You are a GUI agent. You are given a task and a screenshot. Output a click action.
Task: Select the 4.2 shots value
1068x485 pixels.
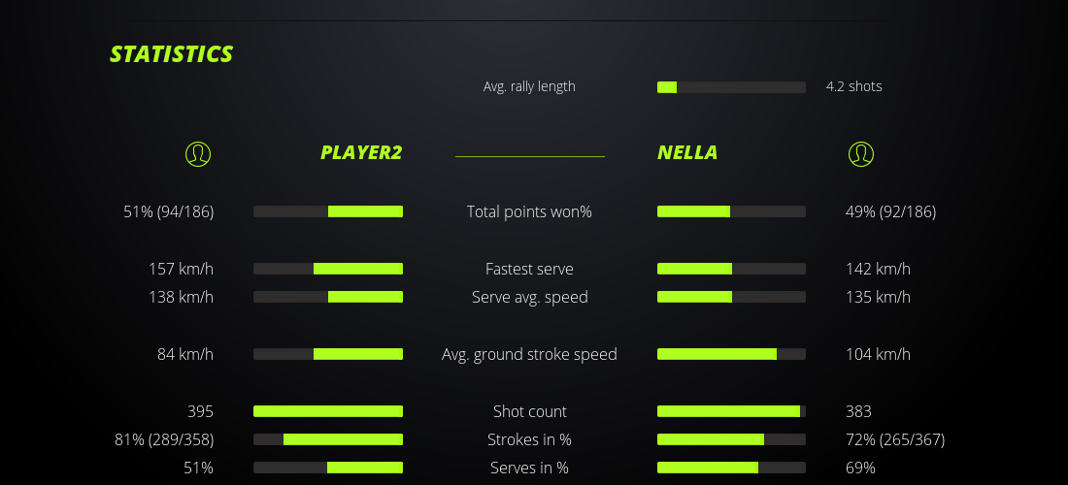coord(854,86)
